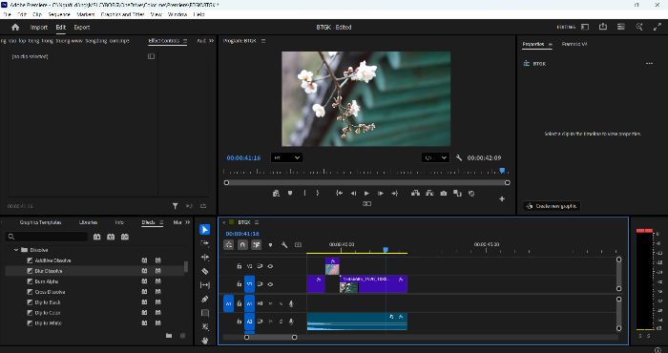Select the Slip tool
This screenshot has height=353, width=668.
click(205, 285)
